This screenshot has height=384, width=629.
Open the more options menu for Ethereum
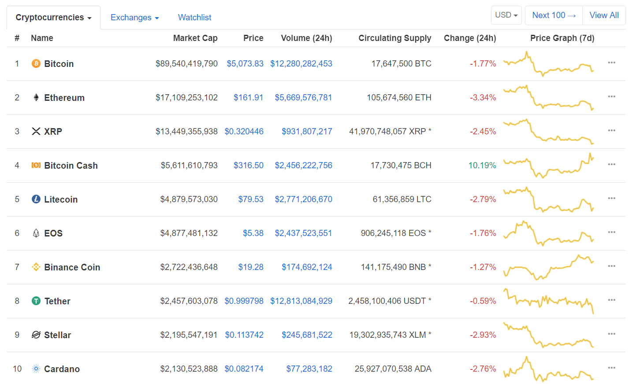611,96
